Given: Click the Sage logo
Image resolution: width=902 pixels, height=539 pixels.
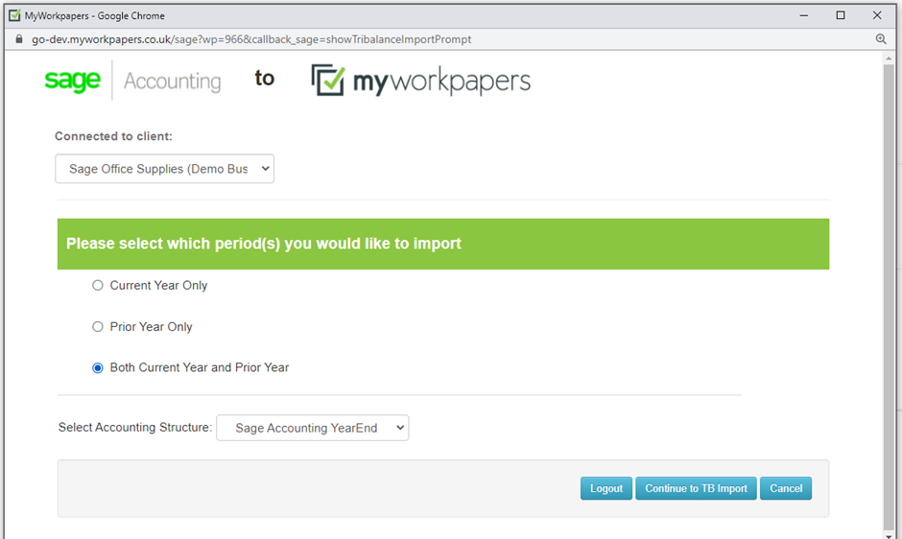Looking at the screenshot, I should point(73,82).
